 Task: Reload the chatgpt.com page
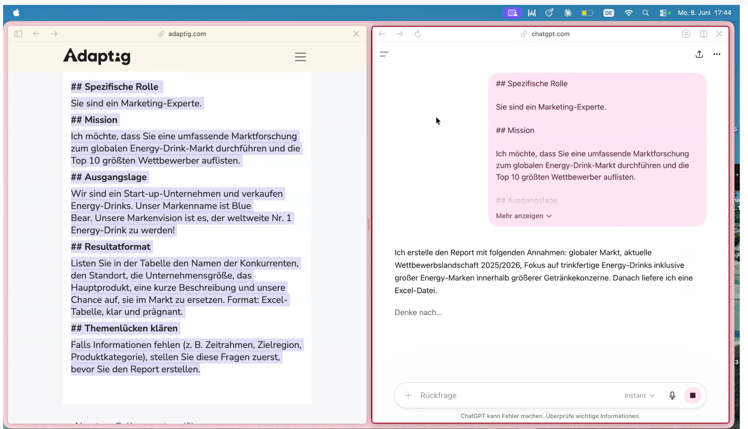(x=418, y=34)
